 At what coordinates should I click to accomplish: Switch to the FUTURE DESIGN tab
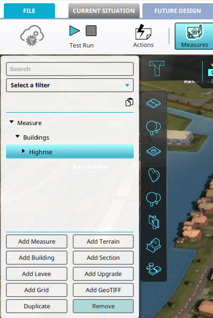coord(177,11)
